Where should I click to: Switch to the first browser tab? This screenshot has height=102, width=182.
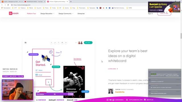pyautogui.click(x=12, y=2)
